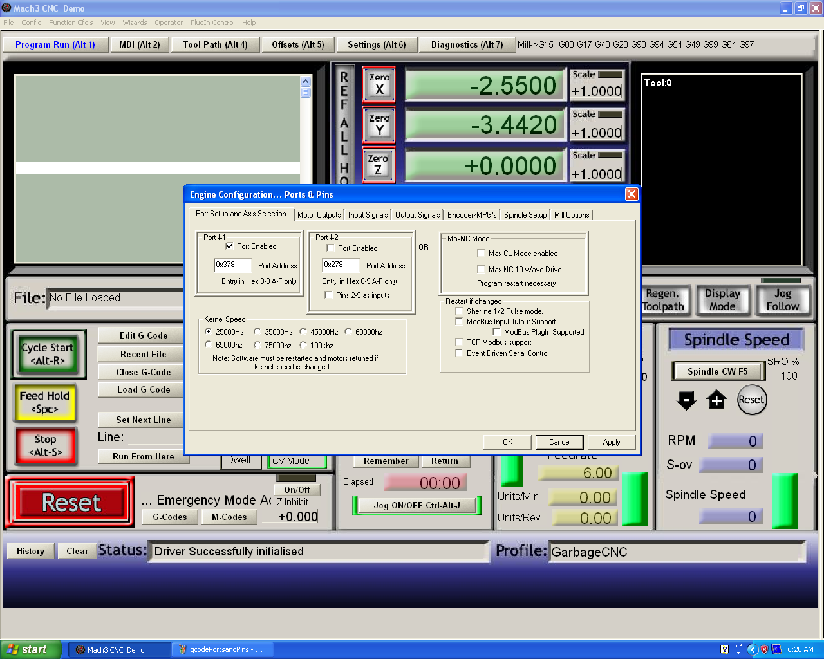Increase spindle speed with the plus arrow
Image resolution: width=824 pixels, height=659 pixels.
716,400
